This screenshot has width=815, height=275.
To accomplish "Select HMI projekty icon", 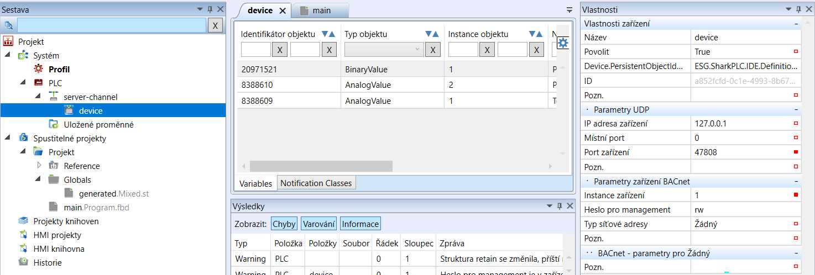I will 23,235.
